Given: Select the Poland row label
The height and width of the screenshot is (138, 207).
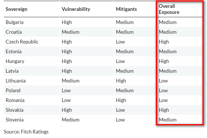Looking at the screenshot, I should pos(13,90).
